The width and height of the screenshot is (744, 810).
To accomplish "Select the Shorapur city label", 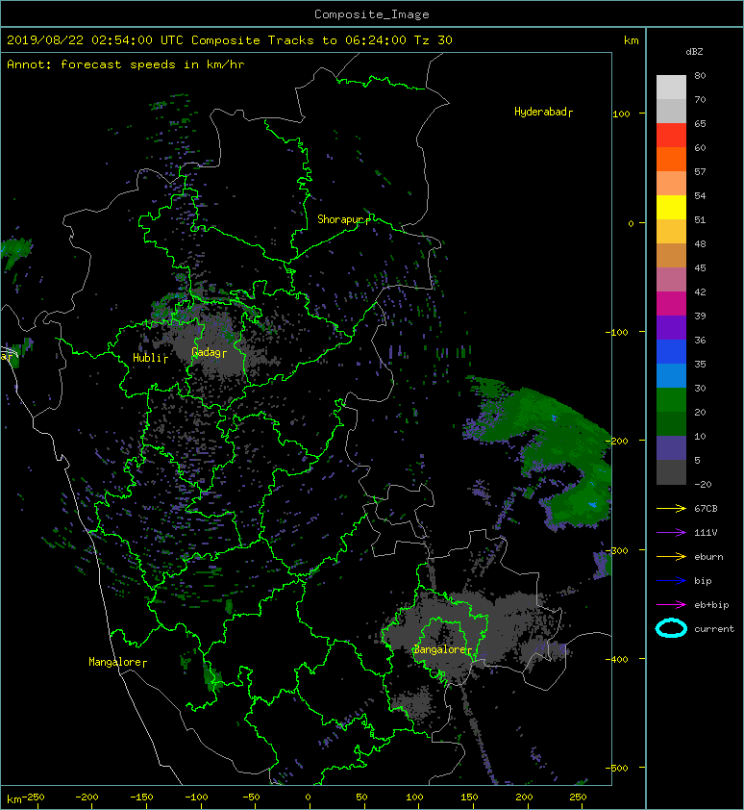I will pos(341,219).
